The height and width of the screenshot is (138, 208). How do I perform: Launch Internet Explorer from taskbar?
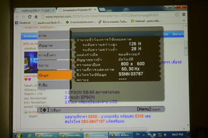pyautogui.click(x=30, y=135)
